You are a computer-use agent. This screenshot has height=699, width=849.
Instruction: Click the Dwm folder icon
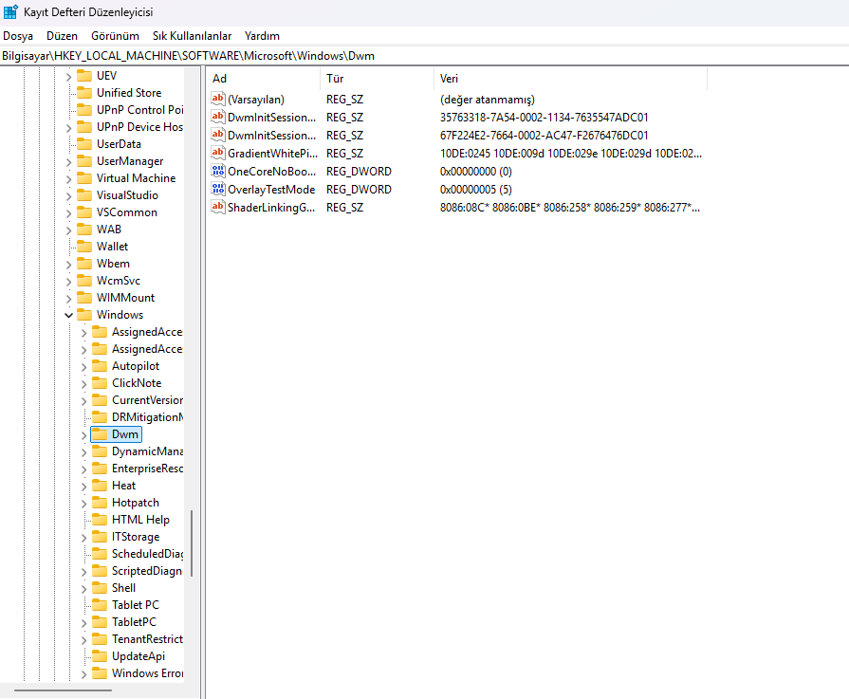point(99,434)
